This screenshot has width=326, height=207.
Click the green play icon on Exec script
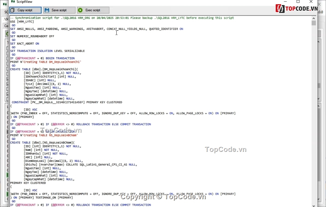click(x=80, y=10)
